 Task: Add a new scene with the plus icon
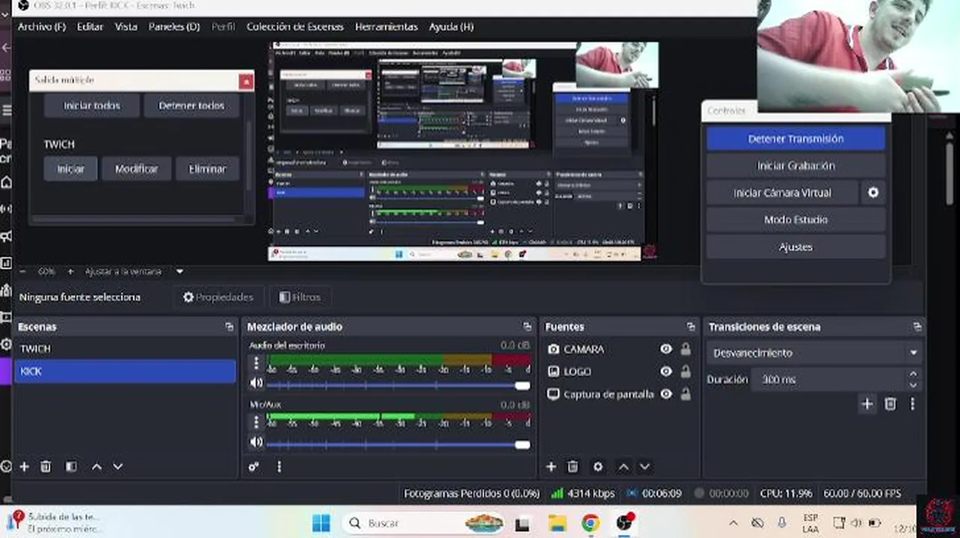(24, 466)
